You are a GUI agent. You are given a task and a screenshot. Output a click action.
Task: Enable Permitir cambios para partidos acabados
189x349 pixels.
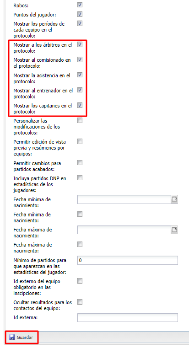point(80,163)
